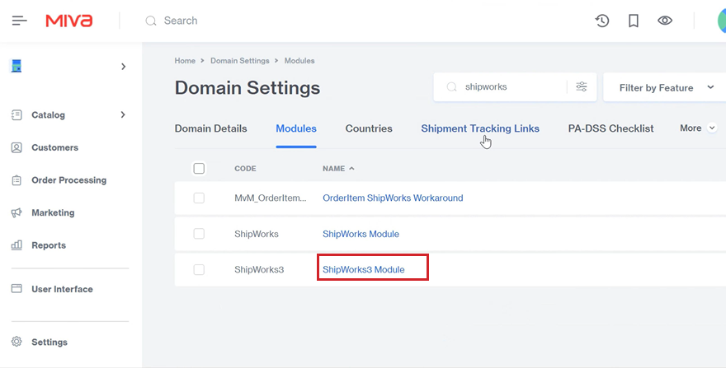Open Marketing in the sidebar
Viewport: 726px width, 368px height.
coord(53,212)
